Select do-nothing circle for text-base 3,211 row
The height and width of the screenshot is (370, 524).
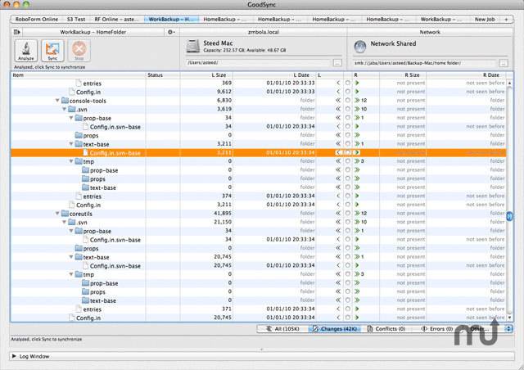(x=348, y=144)
